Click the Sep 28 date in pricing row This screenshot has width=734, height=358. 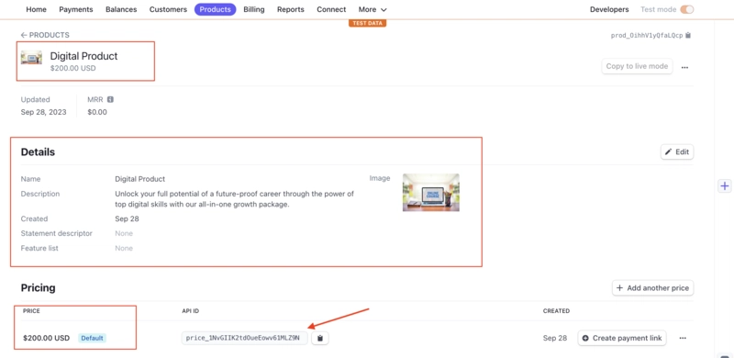tap(555, 338)
